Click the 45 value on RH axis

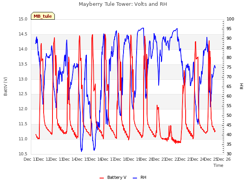click(229, 125)
